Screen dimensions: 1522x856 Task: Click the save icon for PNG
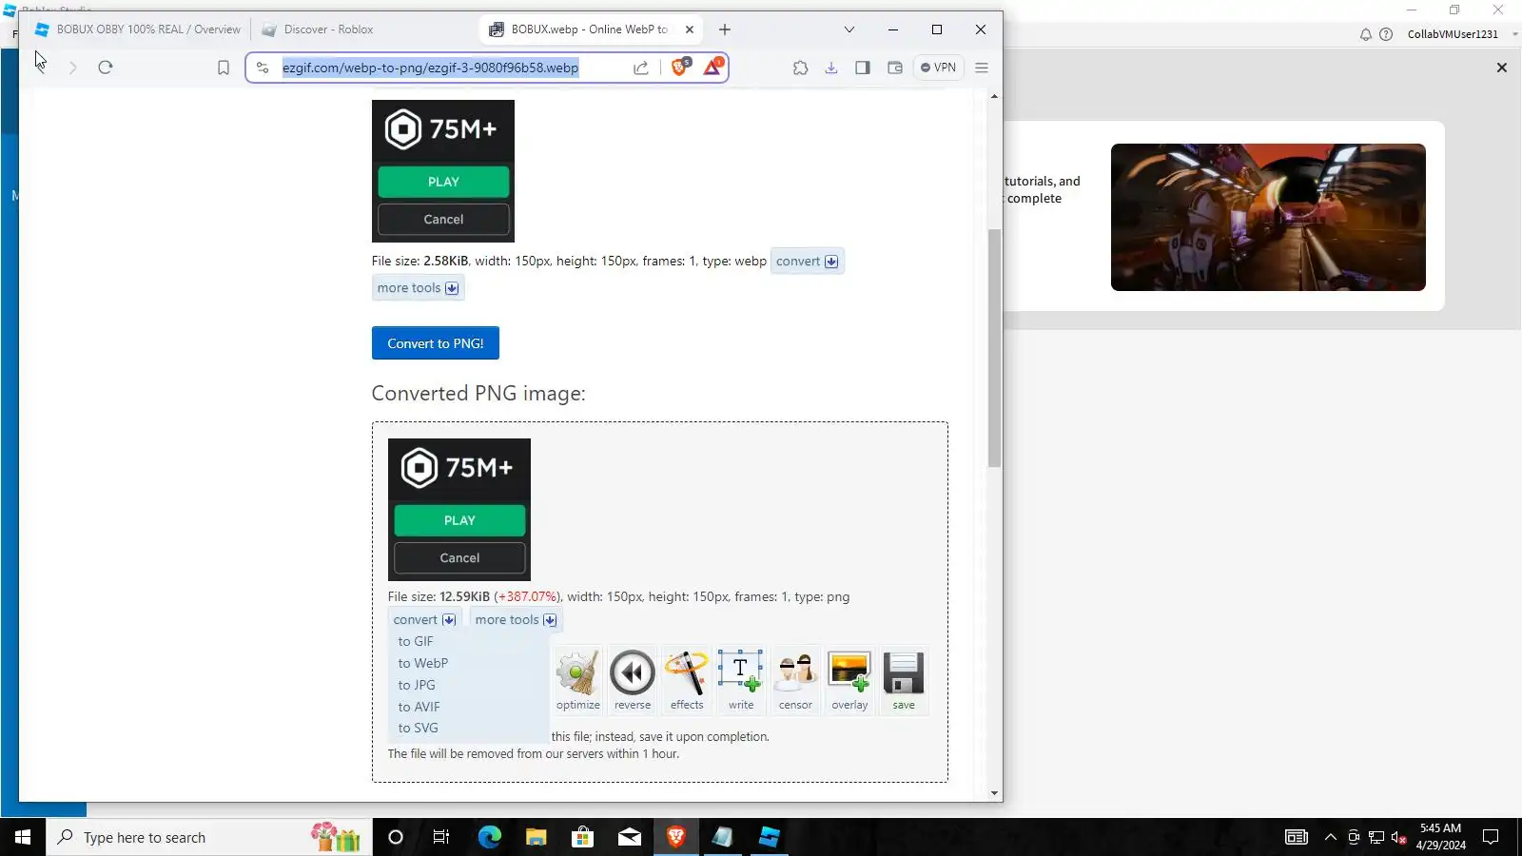(x=904, y=680)
